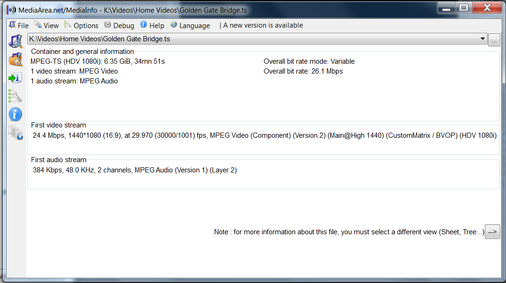506x283 pixels.
Task: Click 'A new version is available' notice
Action: pyautogui.click(x=263, y=25)
